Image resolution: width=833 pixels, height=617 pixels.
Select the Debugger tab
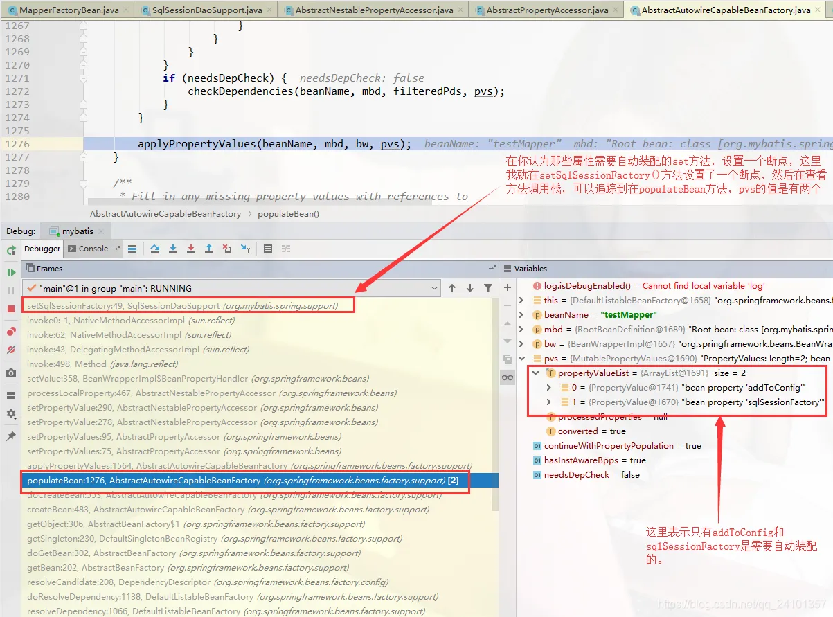coord(42,249)
